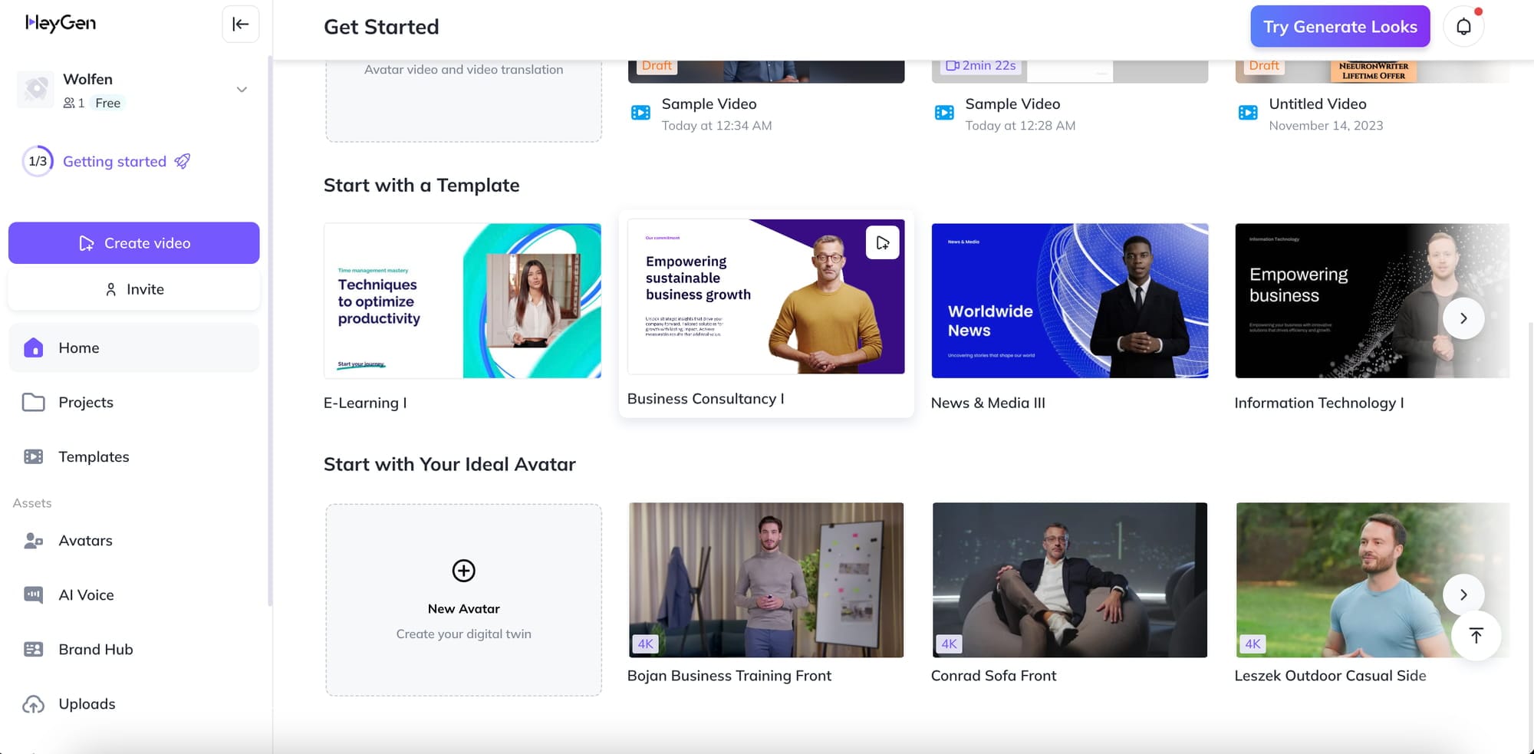The image size is (1534, 754).
Task: Click Try Generate Looks button
Action: click(x=1340, y=26)
